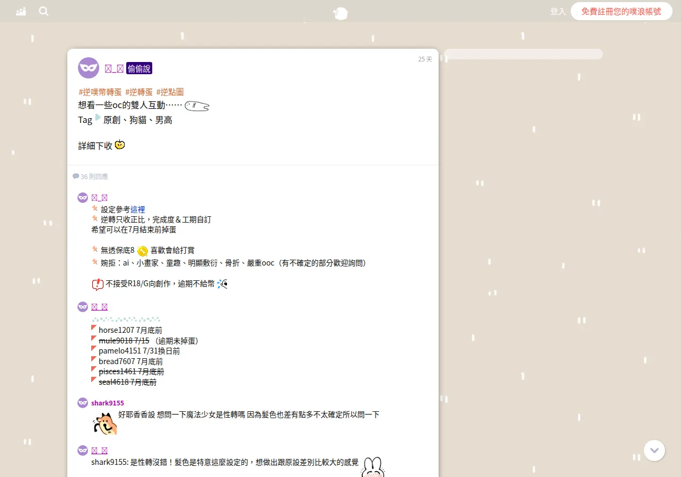Click the scroll-down chevron round button
This screenshot has width=681, height=477.
[654, 450]
